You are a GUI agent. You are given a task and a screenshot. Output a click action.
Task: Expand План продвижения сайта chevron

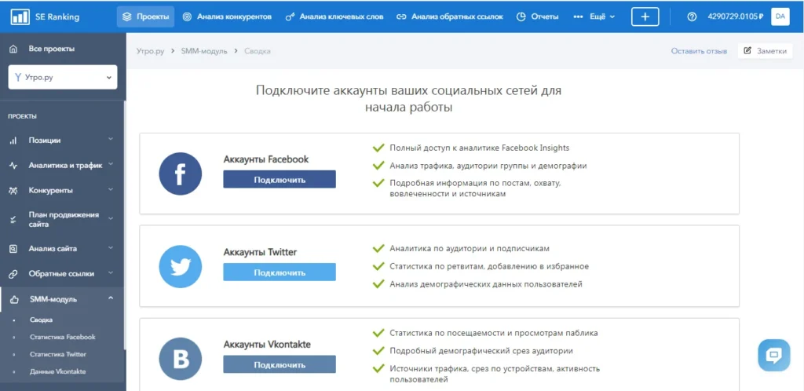point(110,218)
